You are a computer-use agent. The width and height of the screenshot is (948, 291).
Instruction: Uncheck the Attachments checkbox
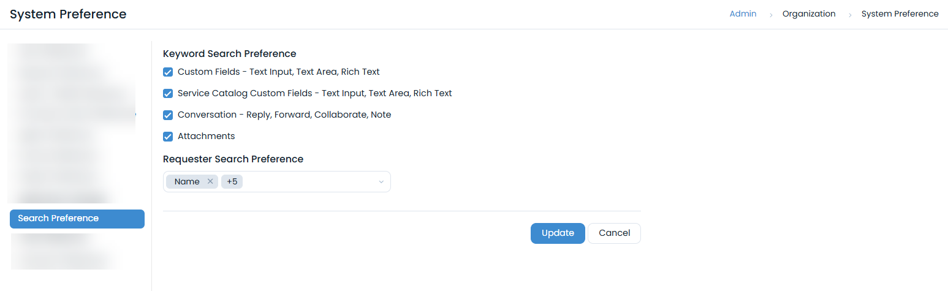pos(168,137)
